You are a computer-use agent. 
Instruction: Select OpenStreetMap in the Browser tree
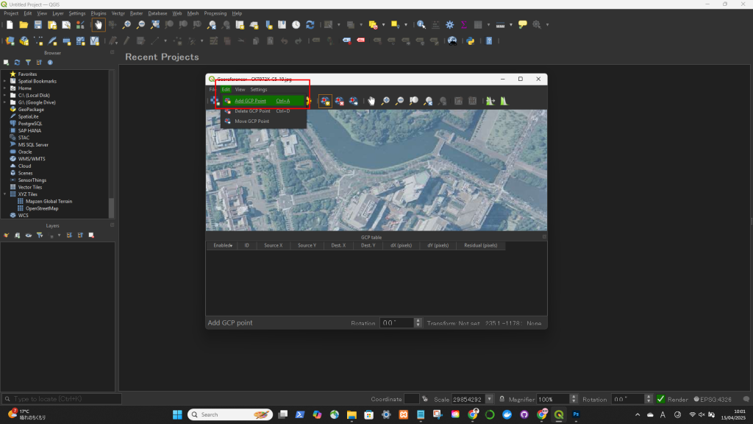point(42,208)
